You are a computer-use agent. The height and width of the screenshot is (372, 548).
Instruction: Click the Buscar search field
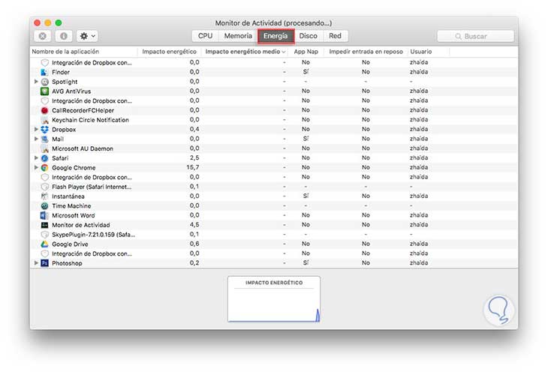pos(475,36)
